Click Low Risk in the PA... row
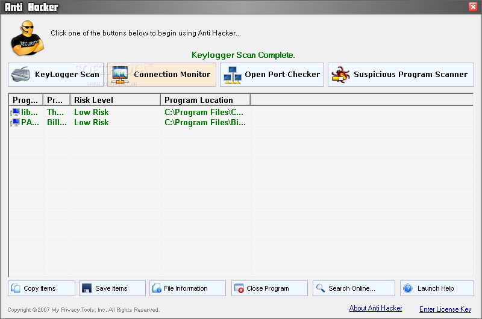Screen dimensions: 482x319 tap(92, 122)
